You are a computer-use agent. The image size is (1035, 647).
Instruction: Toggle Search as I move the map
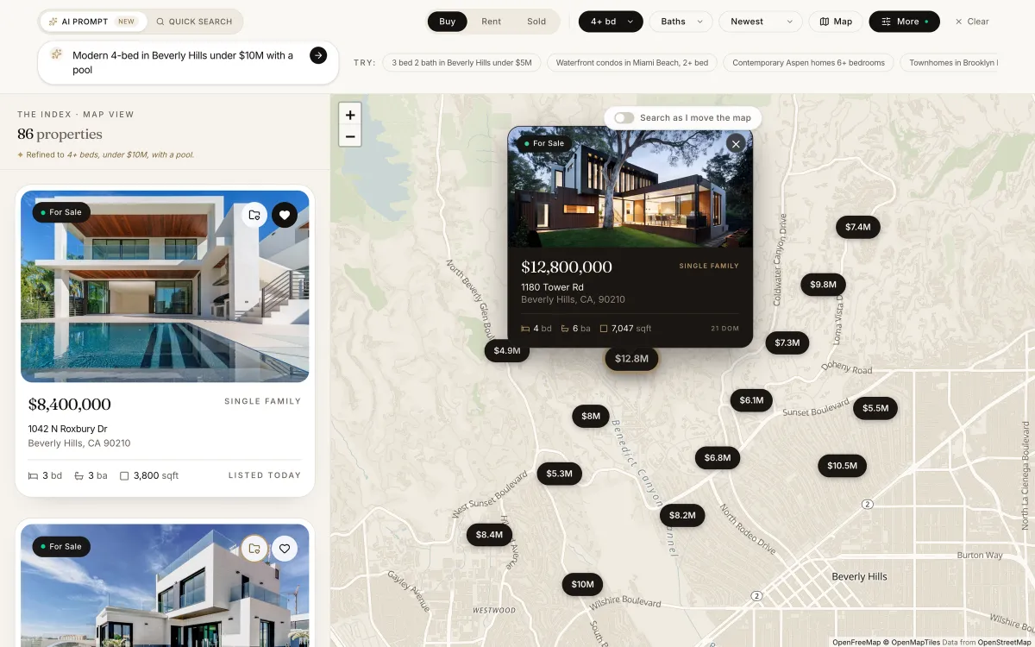click(624, 118)
